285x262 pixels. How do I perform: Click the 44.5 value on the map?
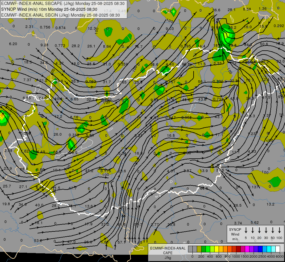pos(204,189)
